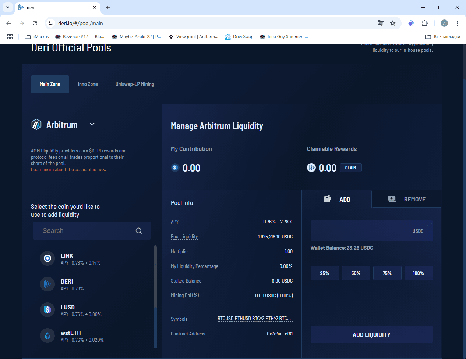Viewport: 466px width, 359px height.
Task: Click the blue bird extension icon in the toolbar
Action: click(x=411, y=23)
